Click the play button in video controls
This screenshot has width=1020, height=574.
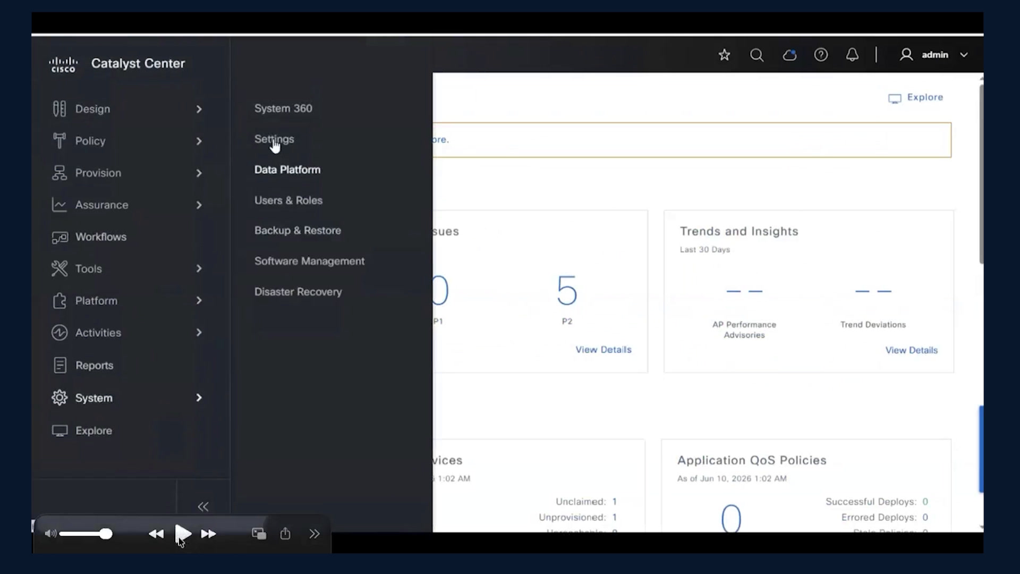[x=183, y=534]
